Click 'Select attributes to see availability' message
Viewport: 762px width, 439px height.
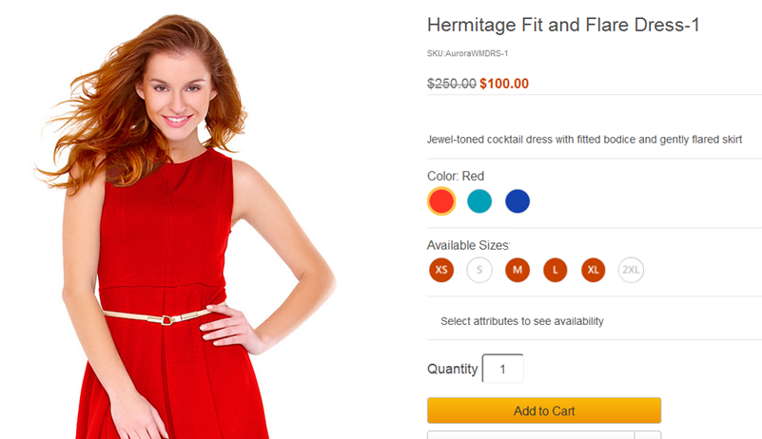522,321
